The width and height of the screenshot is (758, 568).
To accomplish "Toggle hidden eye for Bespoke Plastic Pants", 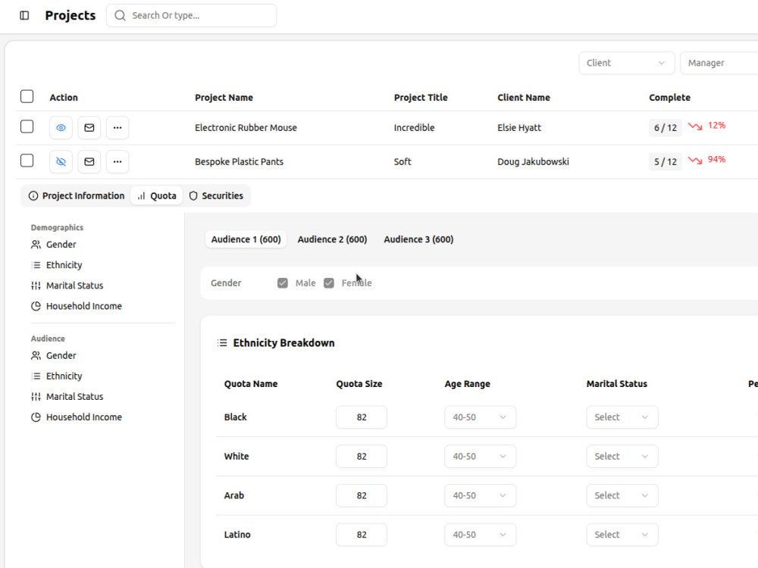I will (x=61, y=161).
